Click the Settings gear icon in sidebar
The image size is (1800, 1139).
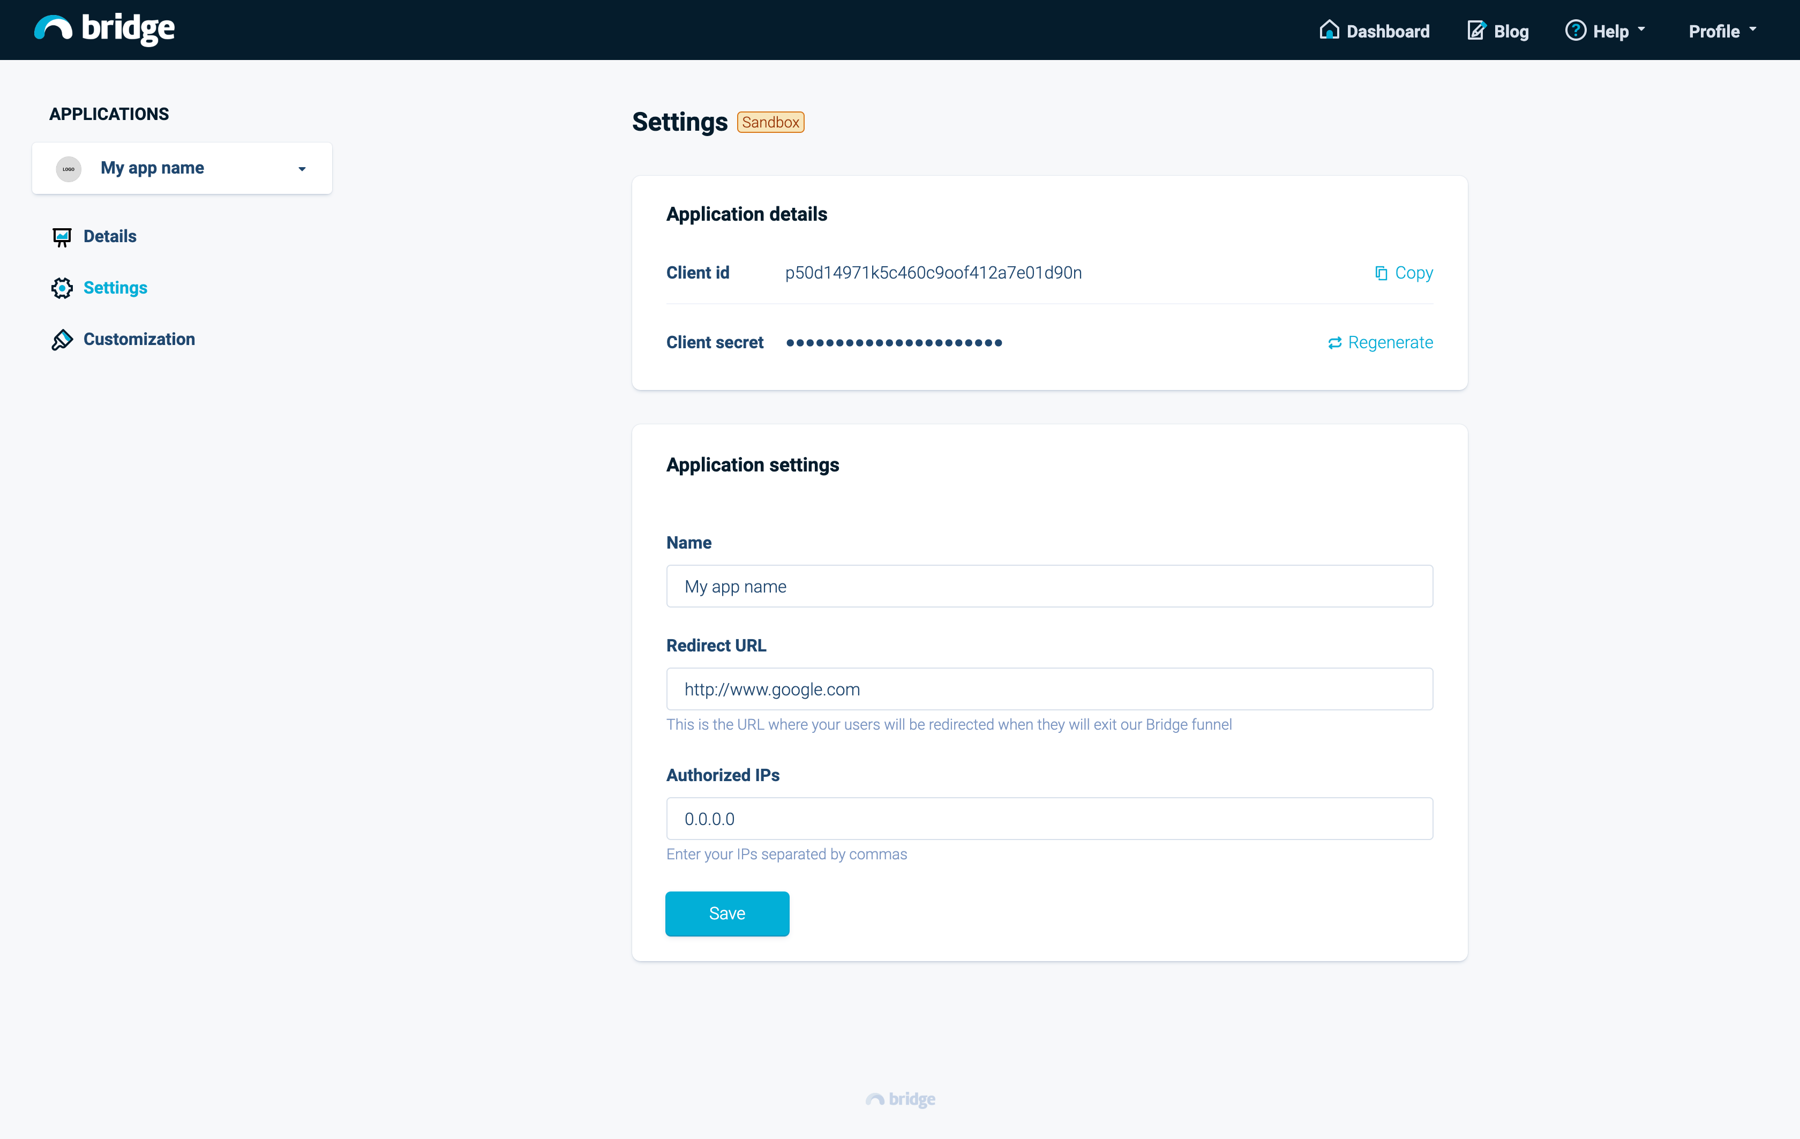coord(62,288)
